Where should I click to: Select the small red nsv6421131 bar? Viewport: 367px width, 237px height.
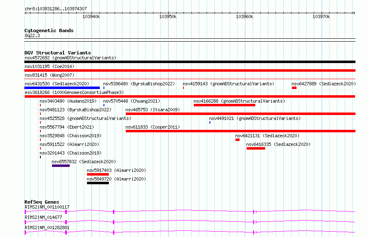coord(238,140)
